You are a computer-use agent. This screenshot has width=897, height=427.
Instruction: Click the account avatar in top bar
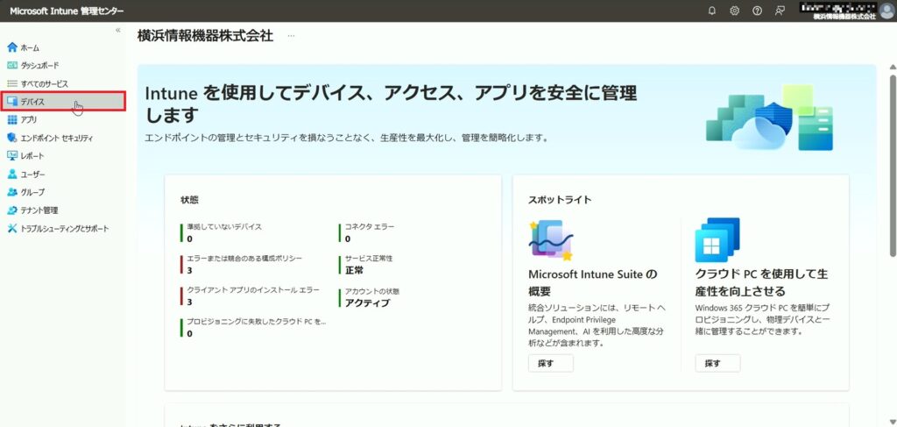click(886, 11)
